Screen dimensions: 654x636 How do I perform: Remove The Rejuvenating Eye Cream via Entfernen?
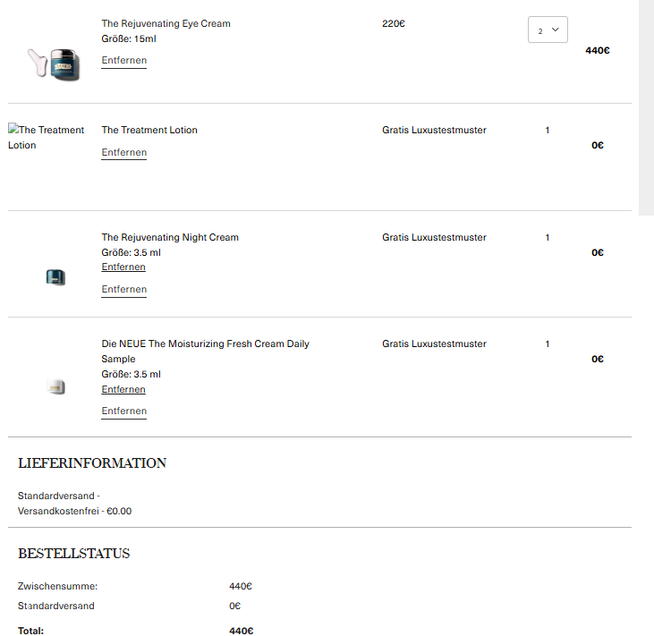click(123, 61)
